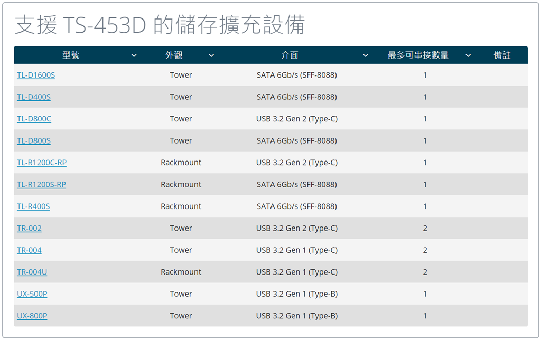Select the interface cell in TL-R400S row
This screenshot has height=340, width=541.
coord(297,206)
